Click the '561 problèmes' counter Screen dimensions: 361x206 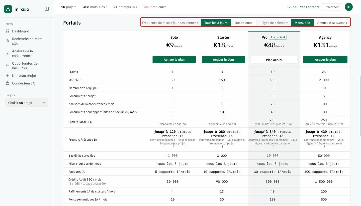click(x=155, y=7)
